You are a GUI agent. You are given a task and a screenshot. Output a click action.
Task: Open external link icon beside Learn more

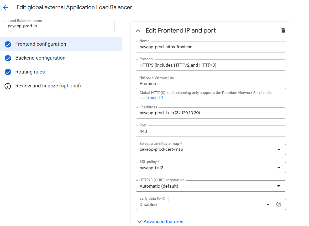click(161, 98)
